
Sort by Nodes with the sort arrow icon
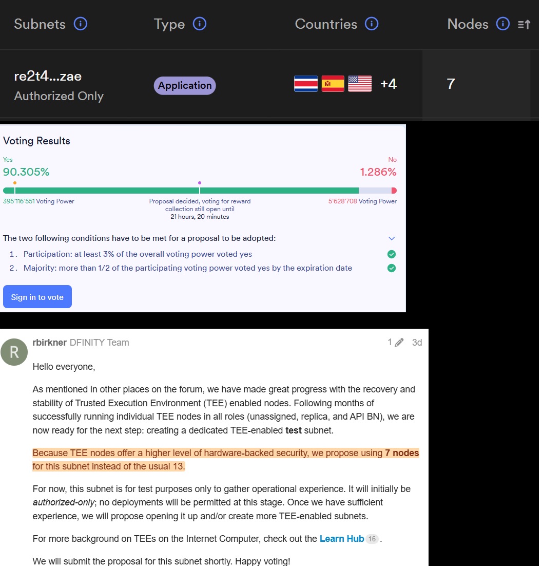pyautogui.click(x=524, y=24)
